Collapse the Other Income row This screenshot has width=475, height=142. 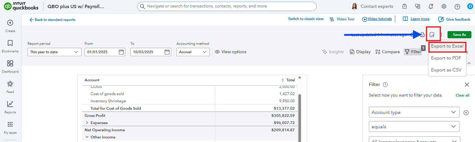[87, 137]
